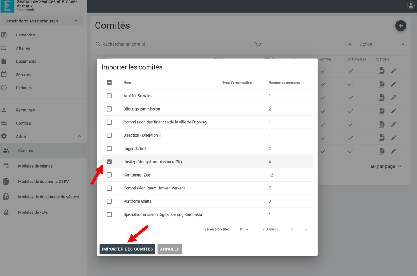Check the Amt für Soziales checkbox

coord(109,96)
